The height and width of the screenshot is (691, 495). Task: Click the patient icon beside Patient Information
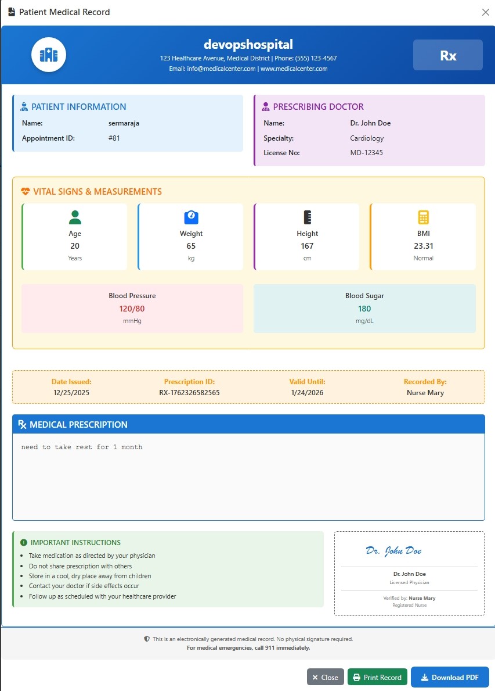tap(24, 107)
